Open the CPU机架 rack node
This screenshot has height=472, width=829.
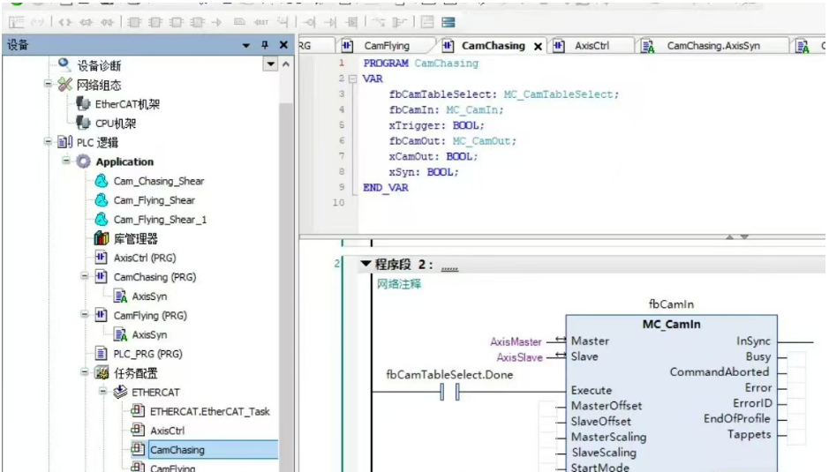coord(115,124)
